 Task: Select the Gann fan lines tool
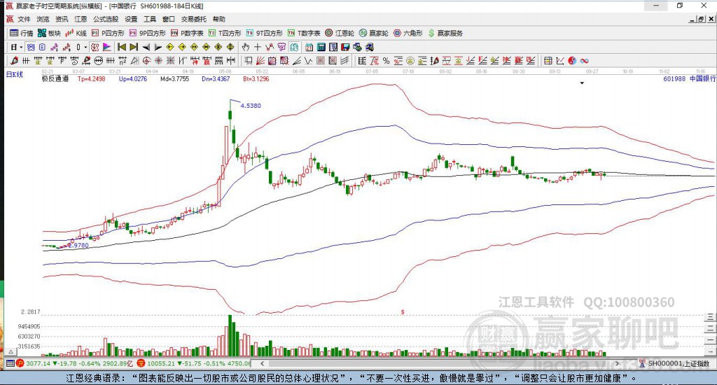[260, 61]
